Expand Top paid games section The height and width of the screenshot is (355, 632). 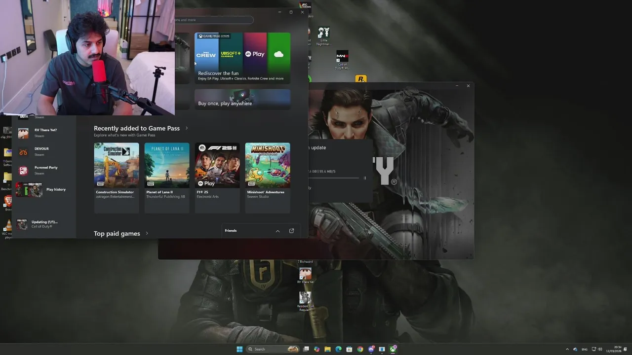(147, 234)
